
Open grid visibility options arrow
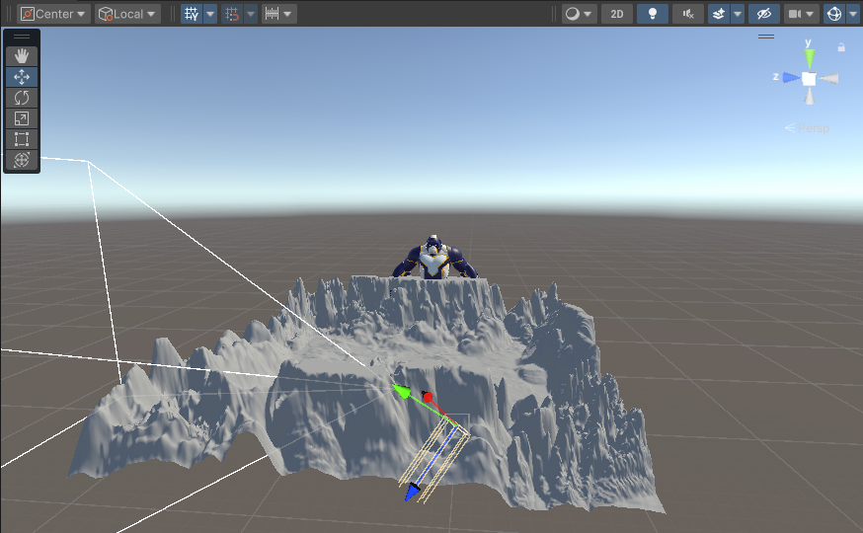[x=210, y=14]
